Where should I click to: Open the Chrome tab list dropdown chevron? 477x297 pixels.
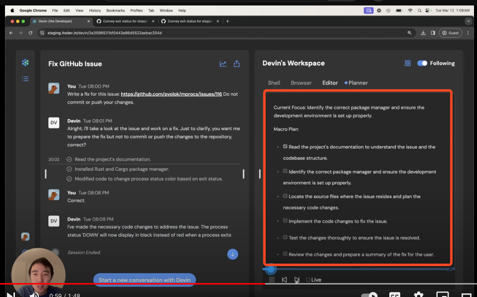click(468, 21)
